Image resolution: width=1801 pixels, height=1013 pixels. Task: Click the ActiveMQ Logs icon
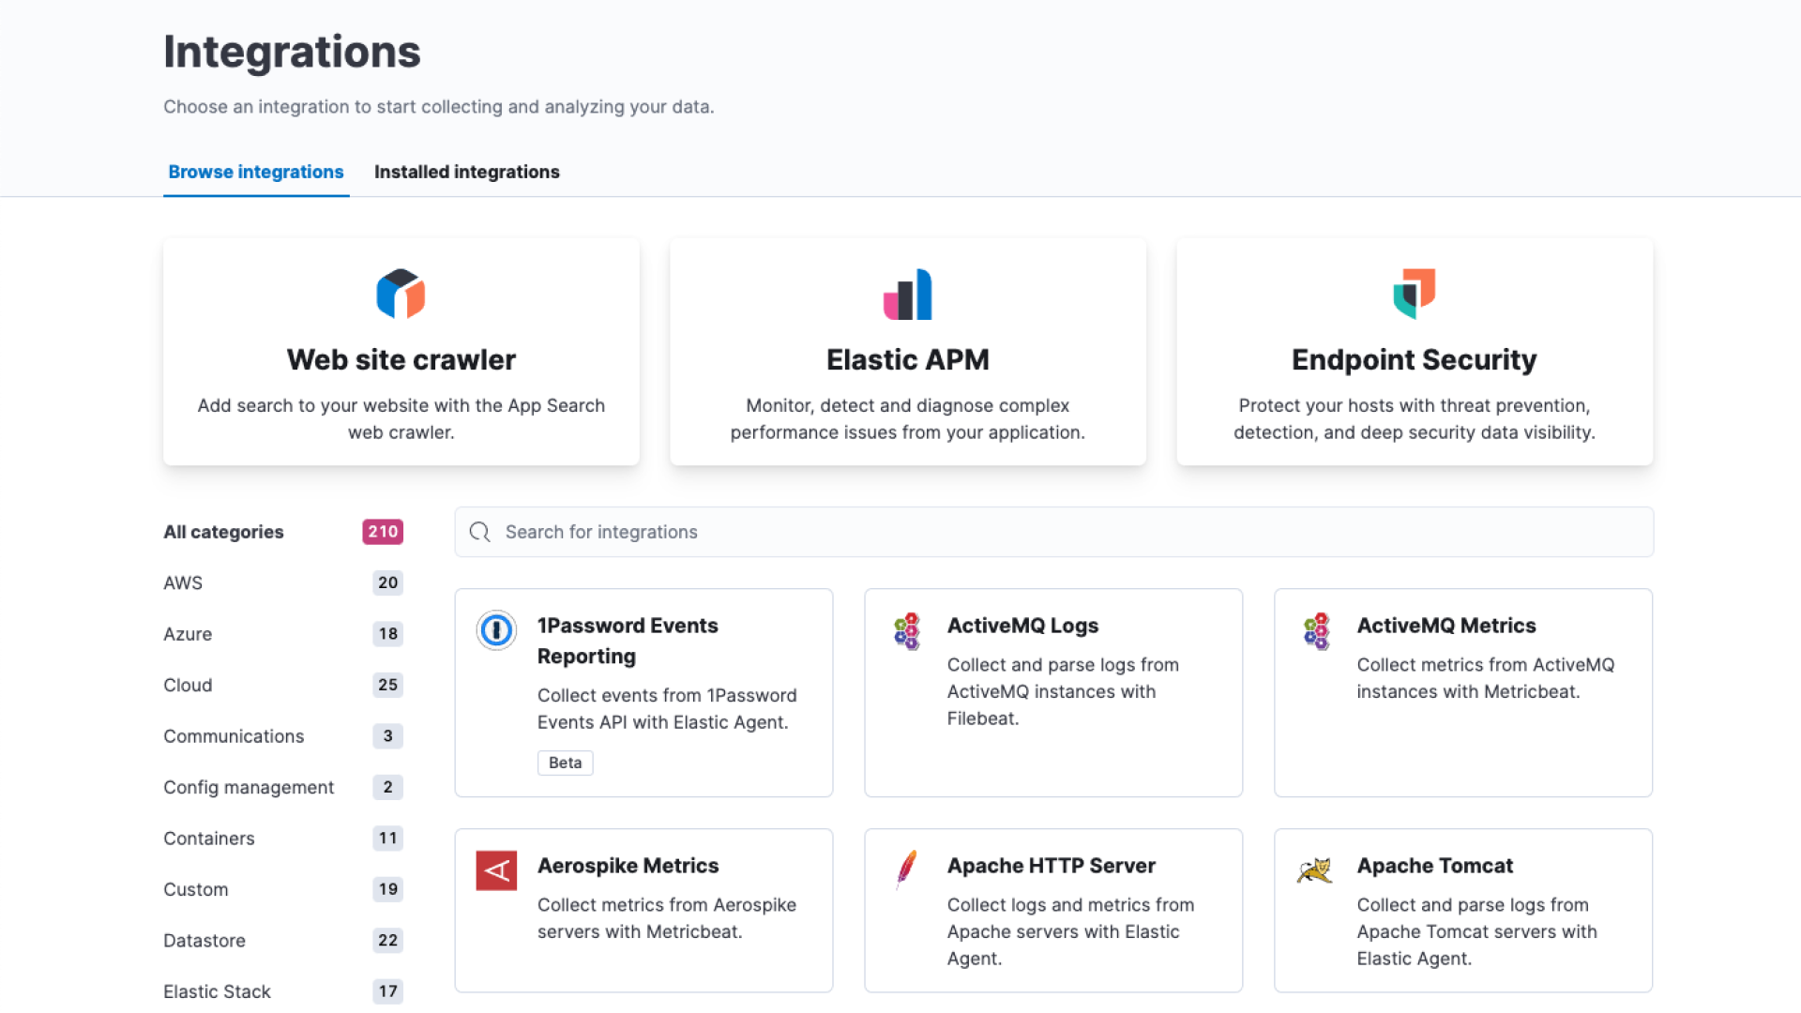pos(906,631)
